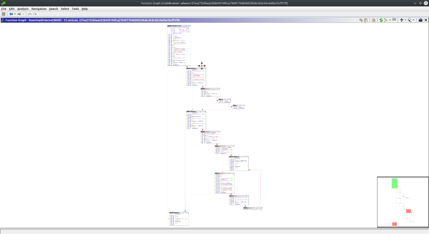
Task: Click the Paste clipboard icon
Action: [366, 20]
